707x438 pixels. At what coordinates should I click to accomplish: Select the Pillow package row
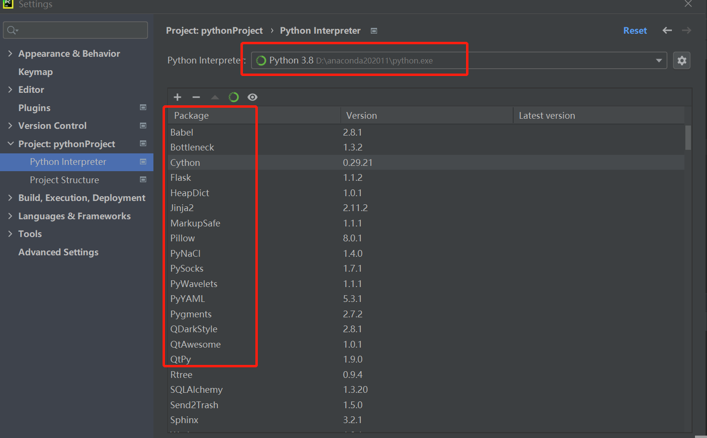[426, 238]
